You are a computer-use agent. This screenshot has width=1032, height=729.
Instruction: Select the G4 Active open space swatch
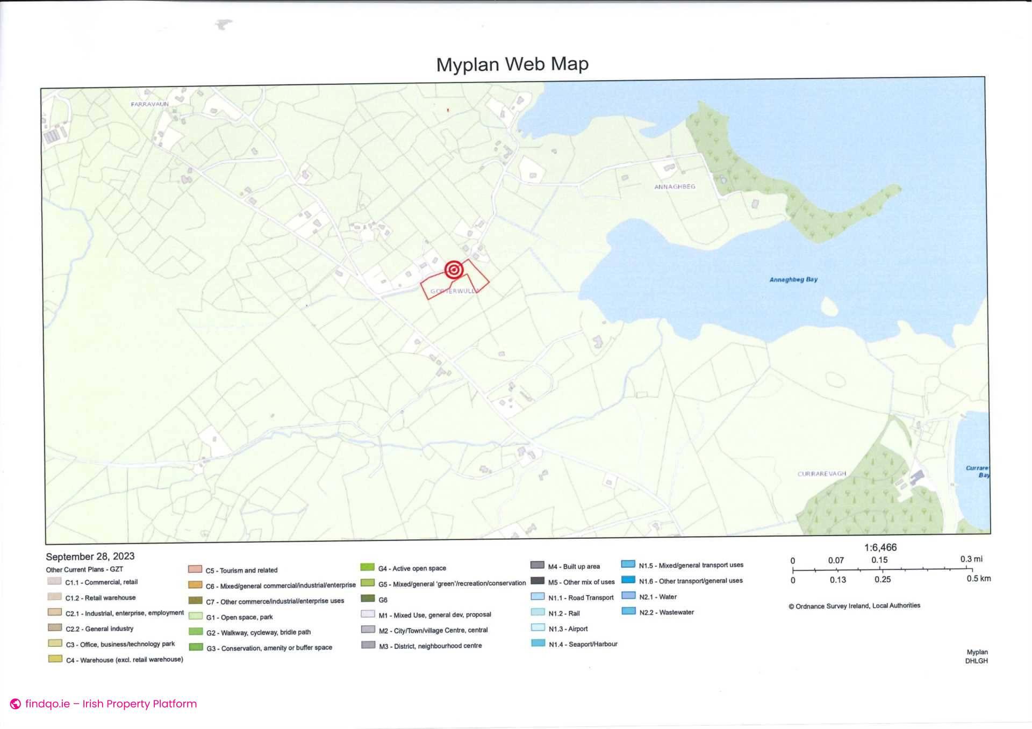pos(368,567)
